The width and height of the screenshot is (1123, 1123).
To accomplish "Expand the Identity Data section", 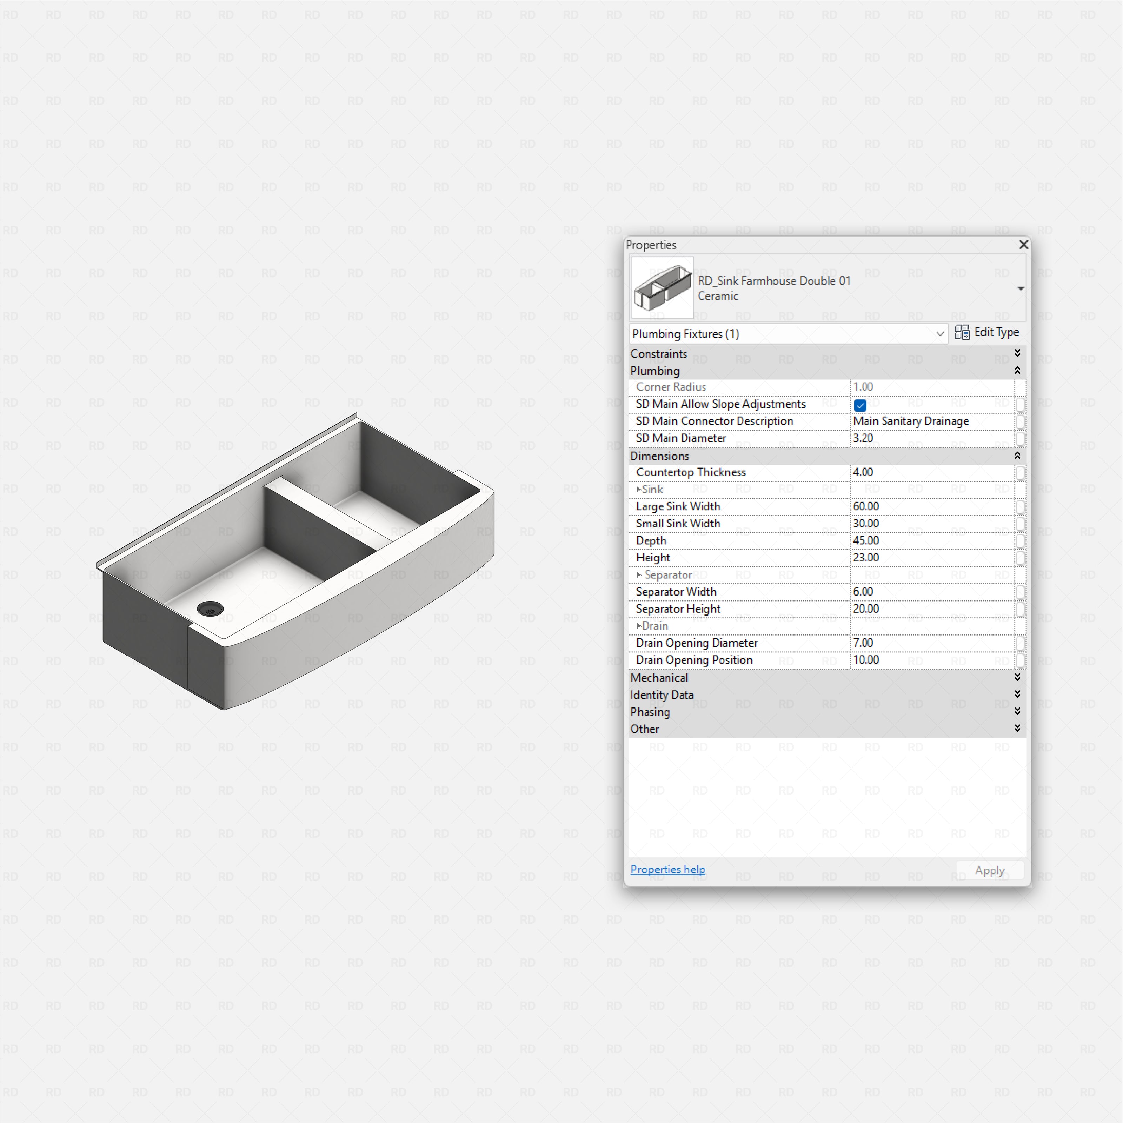I will coord(1018,694).
